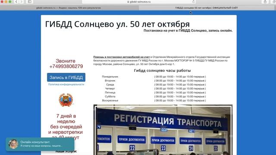
Task: Open the Политика конфиденциальности link
Action: 66,84
